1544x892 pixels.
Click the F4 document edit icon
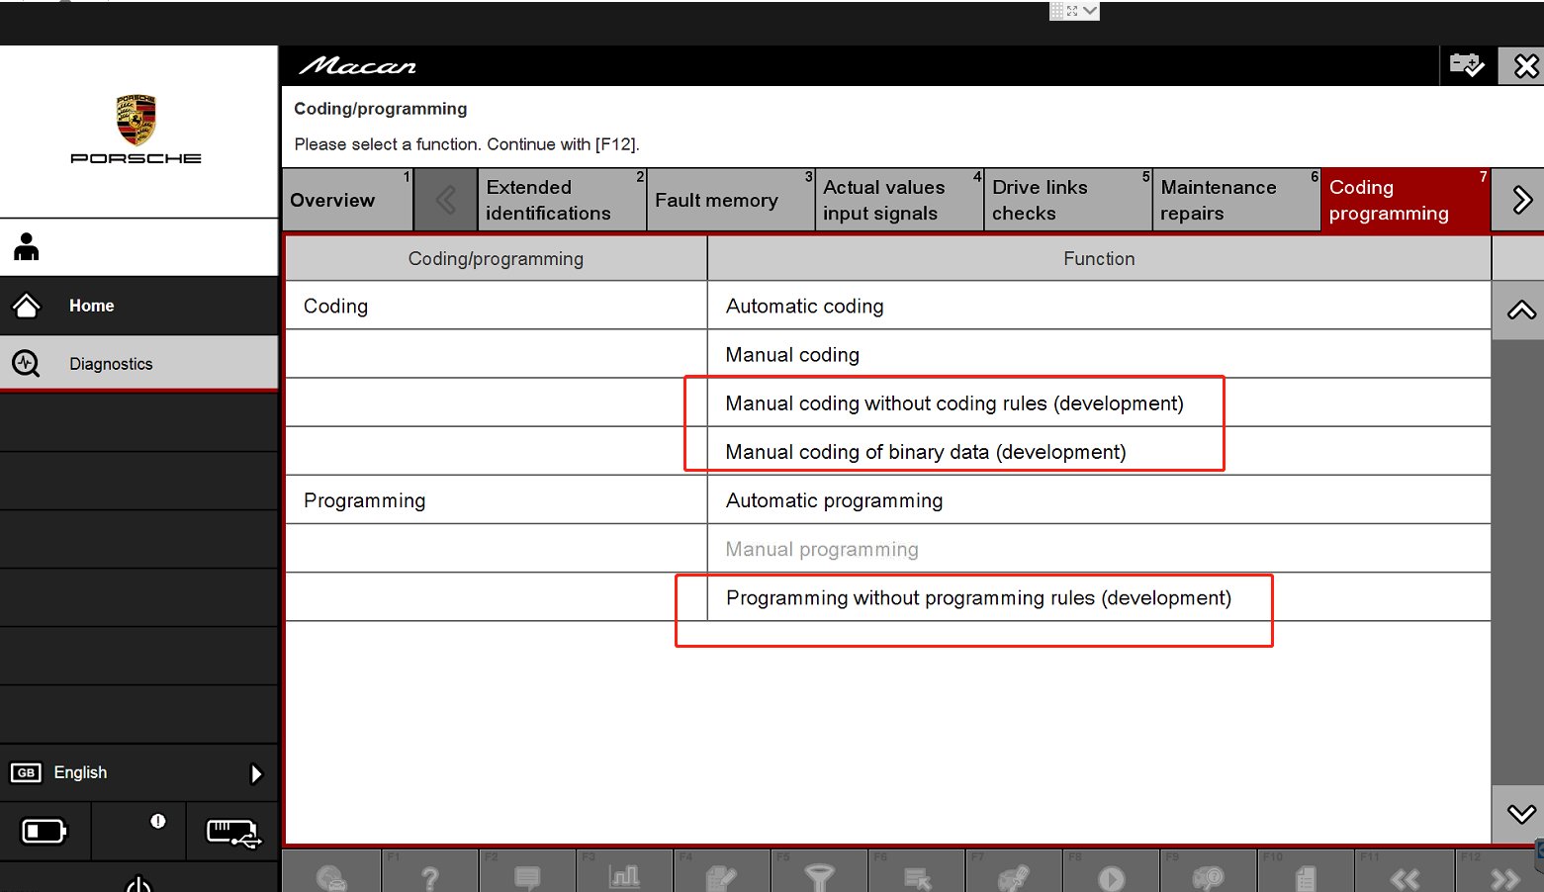pyautogui.click(x=721, y=877)
